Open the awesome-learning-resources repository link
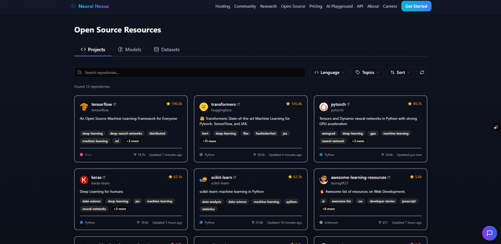This screenshot has width=501, height=244. tap(359, 177)
